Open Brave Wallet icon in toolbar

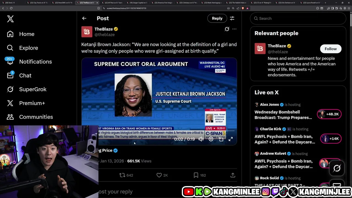pyautogui.click(x=337, y=8)
